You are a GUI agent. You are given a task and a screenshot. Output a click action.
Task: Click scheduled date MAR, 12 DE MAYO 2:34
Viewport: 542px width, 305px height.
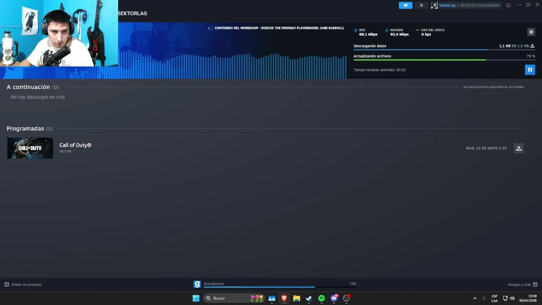pos(486,148)
